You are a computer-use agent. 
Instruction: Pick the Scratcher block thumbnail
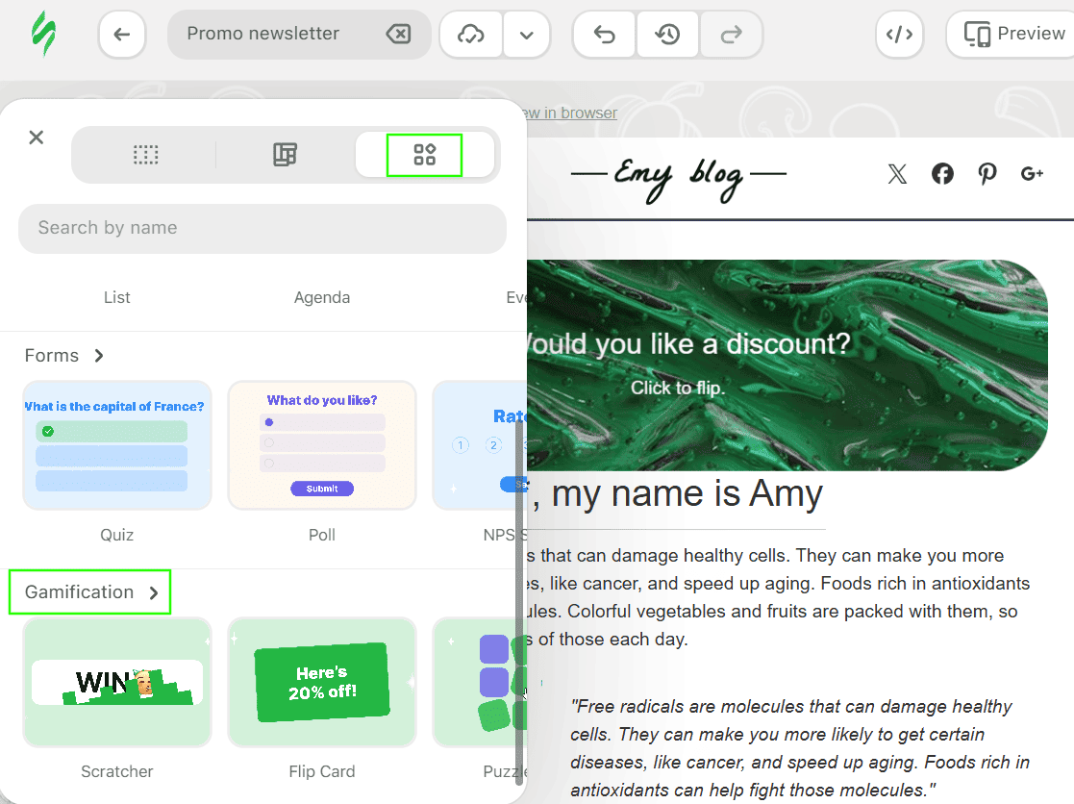click(117, 682)
